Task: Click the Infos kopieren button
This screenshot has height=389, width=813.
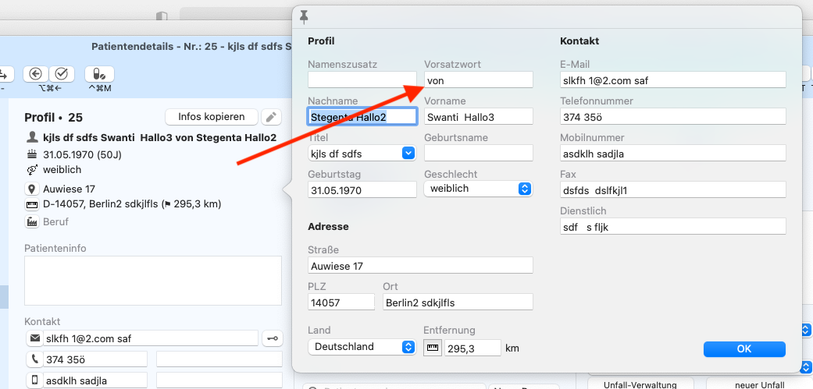Action: coord(212,117)
